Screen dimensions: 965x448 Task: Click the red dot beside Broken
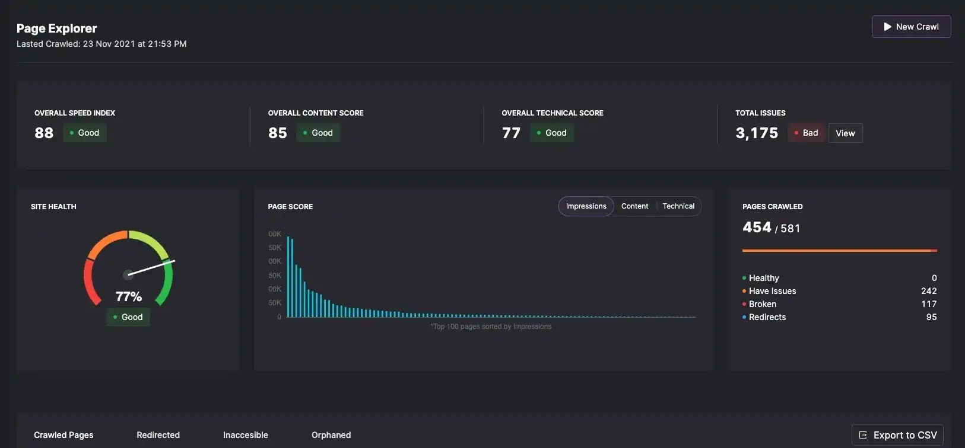point(744,304)
